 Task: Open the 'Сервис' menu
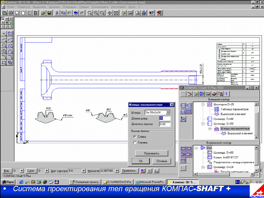pos(84,7)
